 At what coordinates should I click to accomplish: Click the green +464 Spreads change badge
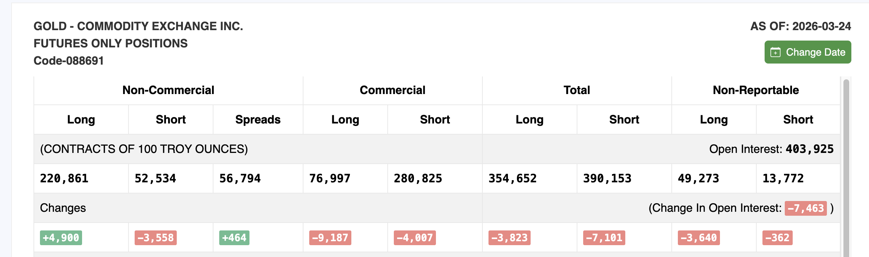(234, 237)
